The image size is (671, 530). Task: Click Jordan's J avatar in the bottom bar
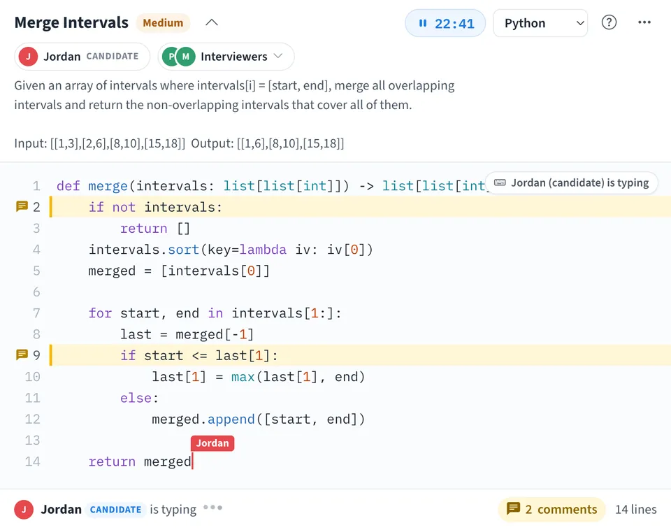pos(24,510)
